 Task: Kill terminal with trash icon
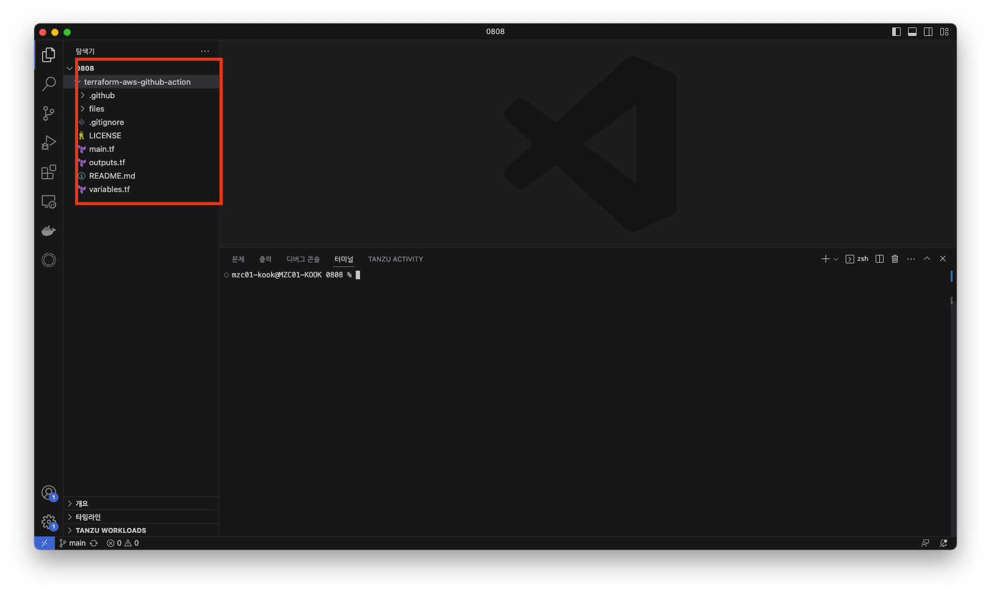895,259
